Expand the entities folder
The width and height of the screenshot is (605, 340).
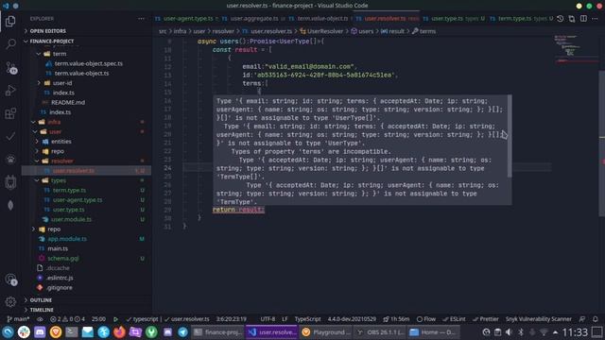point(86,142)
